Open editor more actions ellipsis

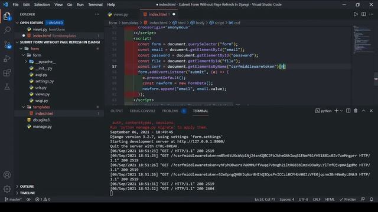click(x=372, y=14)
